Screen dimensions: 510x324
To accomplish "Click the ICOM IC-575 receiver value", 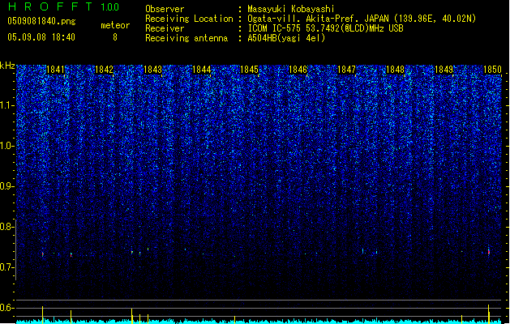I will (x=325, y=28).
